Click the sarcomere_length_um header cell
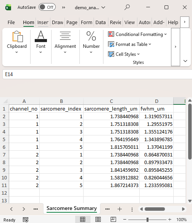The height and width of the screenshot is (223, 192). coord(111,109)
